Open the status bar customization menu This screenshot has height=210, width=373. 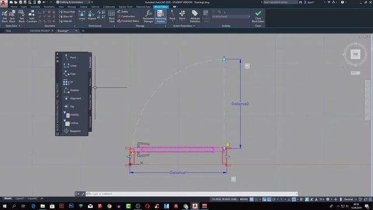[x=371, y=199]
